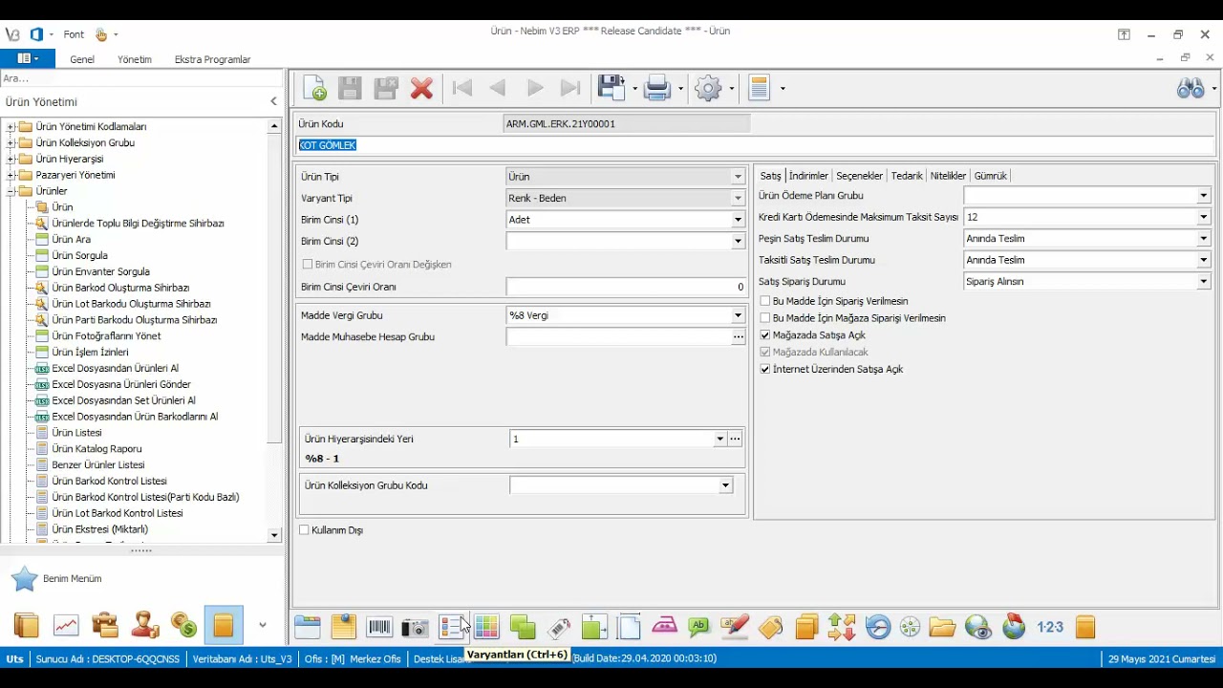
Task: Open the Ürün Koleksiyon Grubu Kodu dropdown
Action: tap(725, 485)
